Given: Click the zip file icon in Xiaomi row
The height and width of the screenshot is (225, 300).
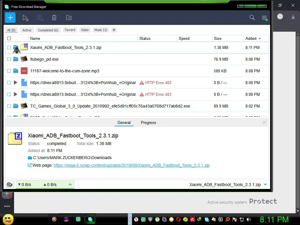Looking at the screenshot, I should pos(24,47).
